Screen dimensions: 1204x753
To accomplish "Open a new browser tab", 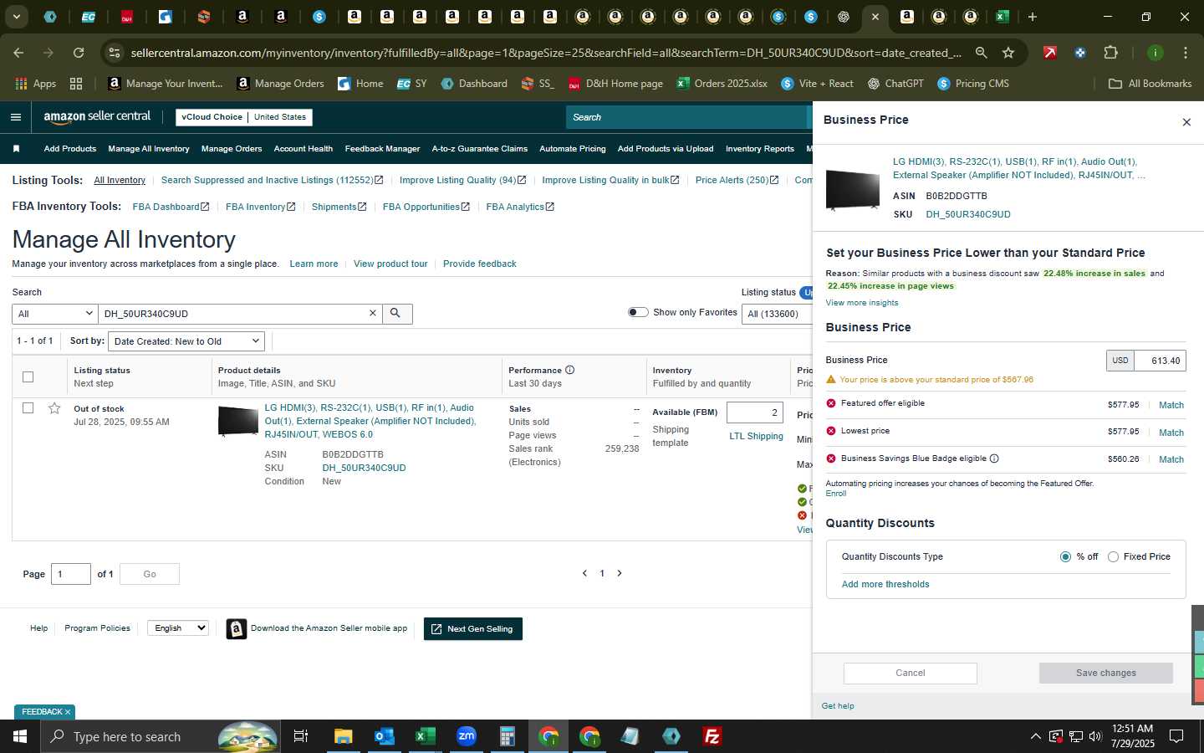I will point(1033,17).
